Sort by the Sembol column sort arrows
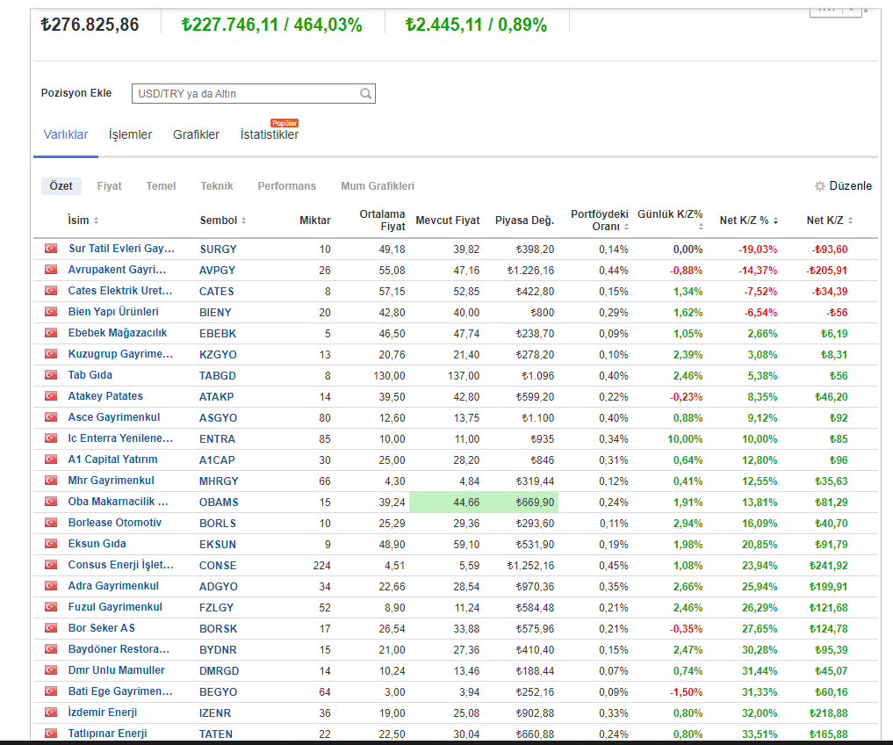Image resolution: width=893 pixels, height=745 pixels. tap(244, 221)
